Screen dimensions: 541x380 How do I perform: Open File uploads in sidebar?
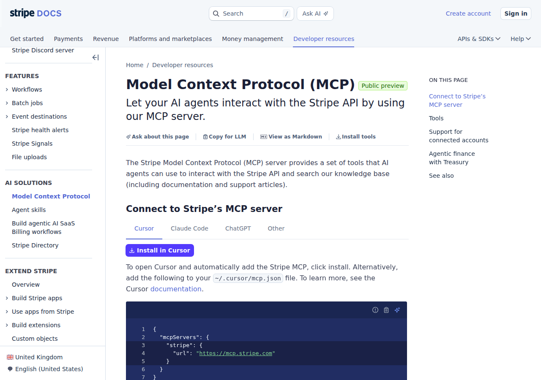coord(29,157)
